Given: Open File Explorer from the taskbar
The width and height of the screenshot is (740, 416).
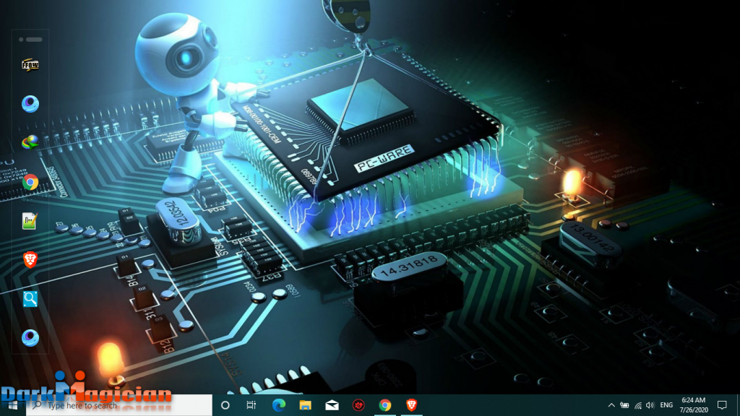Looking at the screenshot, I should tap(306, 405).
